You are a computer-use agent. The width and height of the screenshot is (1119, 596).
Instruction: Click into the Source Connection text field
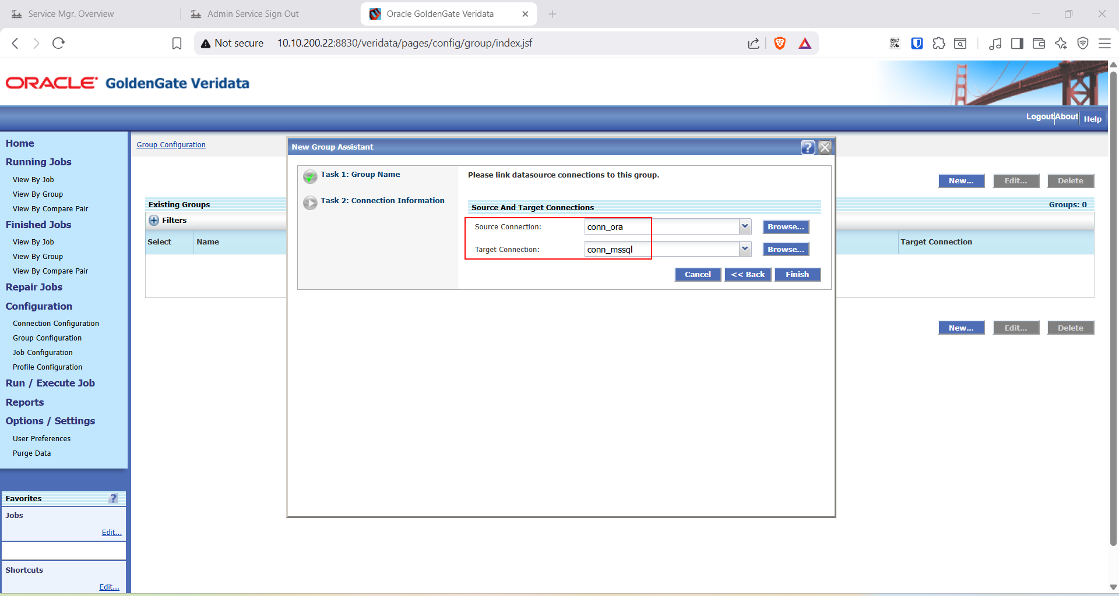click(x=661, y=227)
